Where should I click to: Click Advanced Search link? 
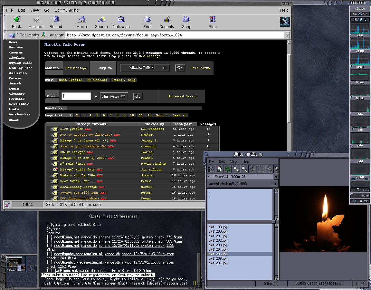(x=183, y=96)
